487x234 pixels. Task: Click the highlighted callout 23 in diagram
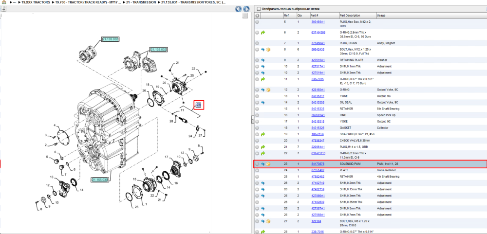199,106
